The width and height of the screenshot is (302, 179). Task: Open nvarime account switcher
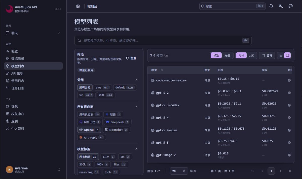[x=59, y=170]
